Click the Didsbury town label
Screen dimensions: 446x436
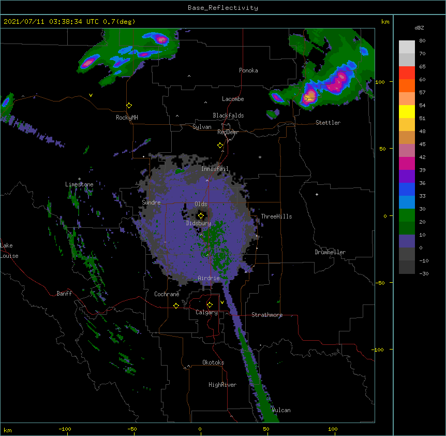[198, 223]
